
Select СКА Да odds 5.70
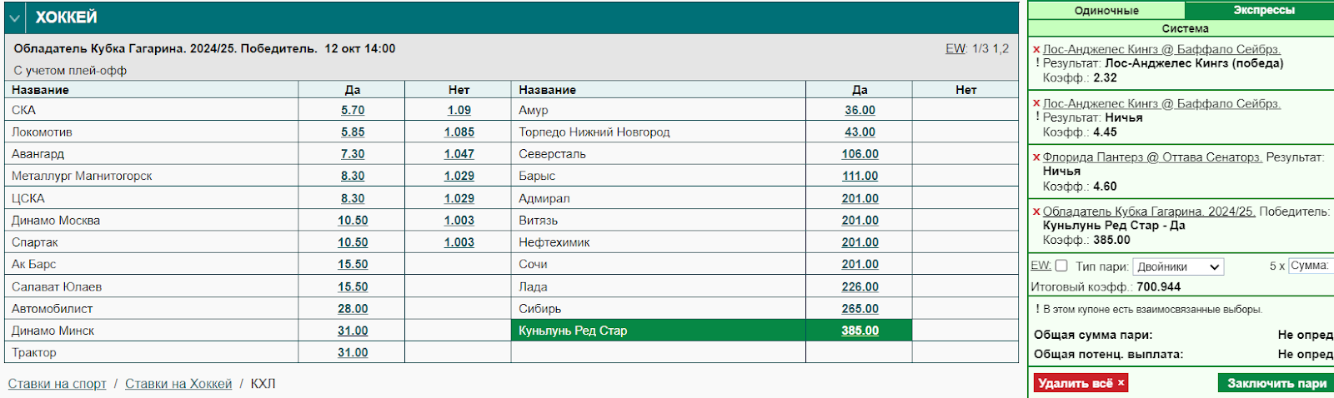352,110
